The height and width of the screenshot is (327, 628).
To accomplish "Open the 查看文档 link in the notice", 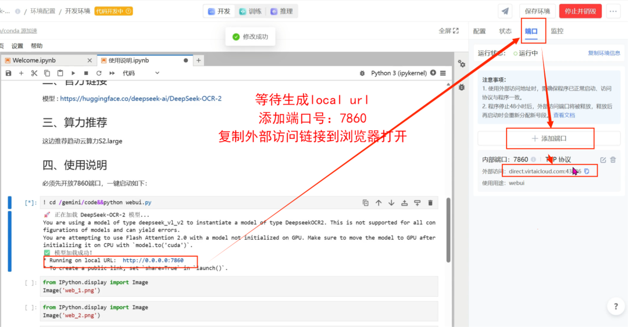I will [x=564, y=115].
